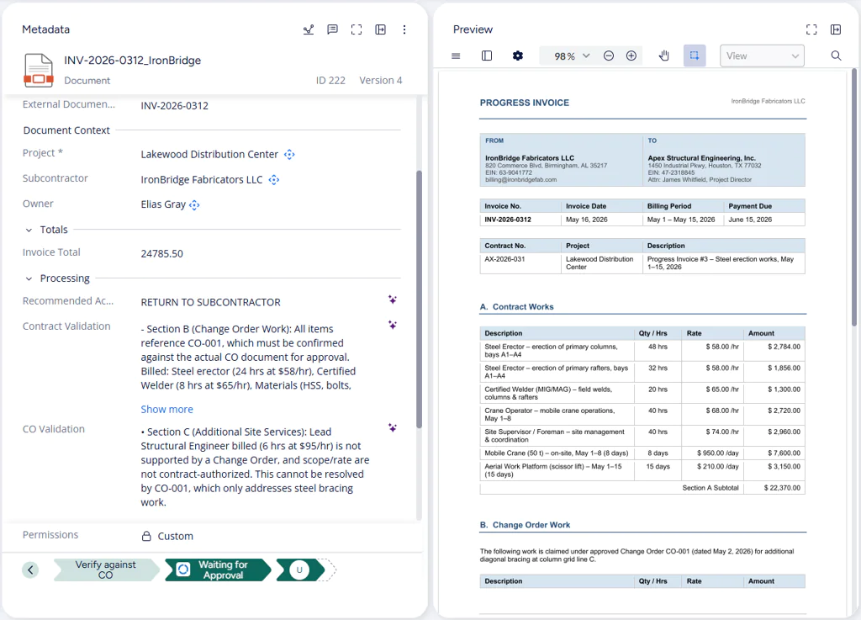Expand the Preview panel to fullscreen
This screenshot has width=861, height=620.
coord(811,29)
